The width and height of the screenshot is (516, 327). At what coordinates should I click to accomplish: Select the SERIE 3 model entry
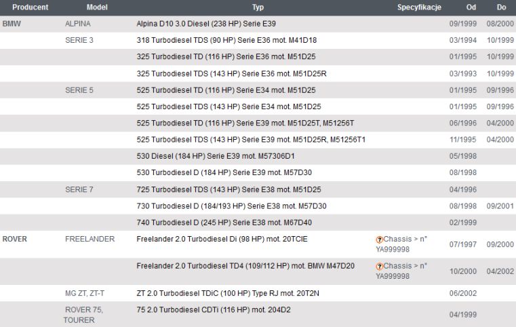(79, 40)
